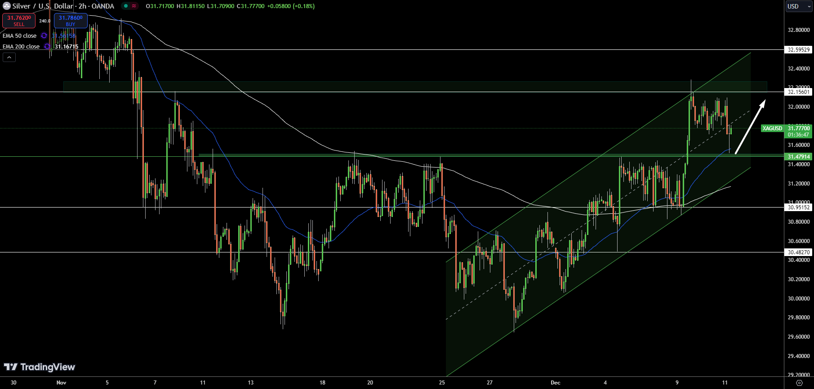This screenshot has width=814, height=389.
Task: Click the purple refresh icon beside EMA 200
Action: (47, 46)
